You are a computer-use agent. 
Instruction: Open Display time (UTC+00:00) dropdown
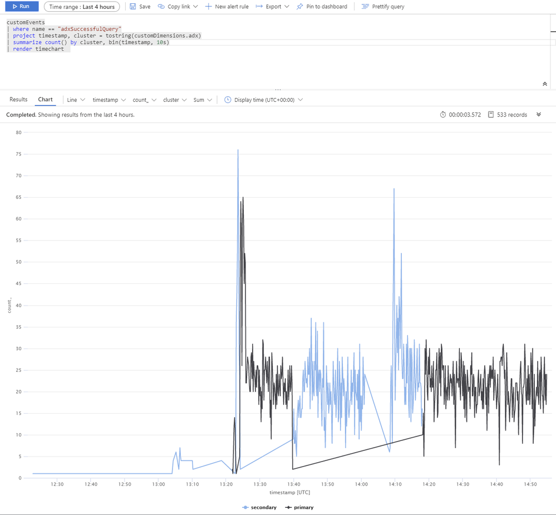pyautogui.click(x=268, y=100)
